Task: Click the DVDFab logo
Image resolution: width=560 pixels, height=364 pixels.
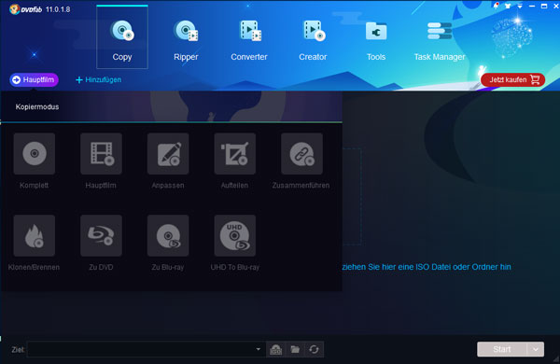Action: [x=26, y=9]
